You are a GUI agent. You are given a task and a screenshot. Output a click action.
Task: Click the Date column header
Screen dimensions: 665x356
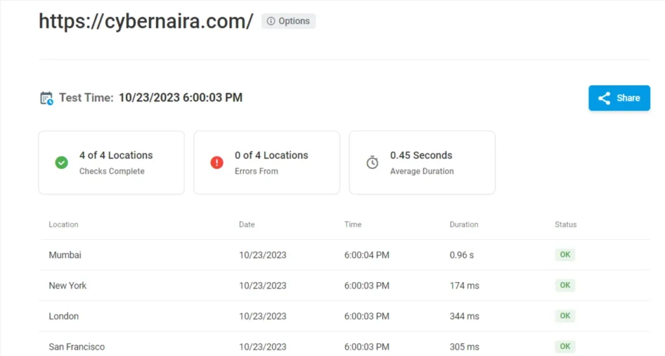(x=247, y=225)
